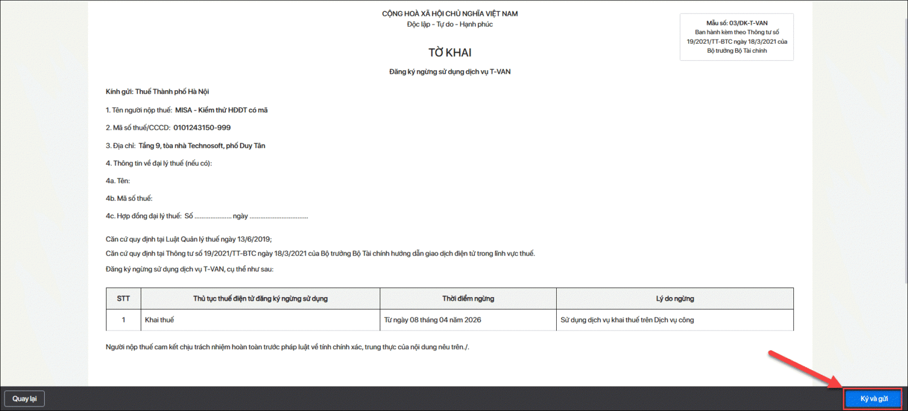This screenshot has width=908, height=411.
Task: Click the tax code "0101243150-999"
Action: (202, 128)
